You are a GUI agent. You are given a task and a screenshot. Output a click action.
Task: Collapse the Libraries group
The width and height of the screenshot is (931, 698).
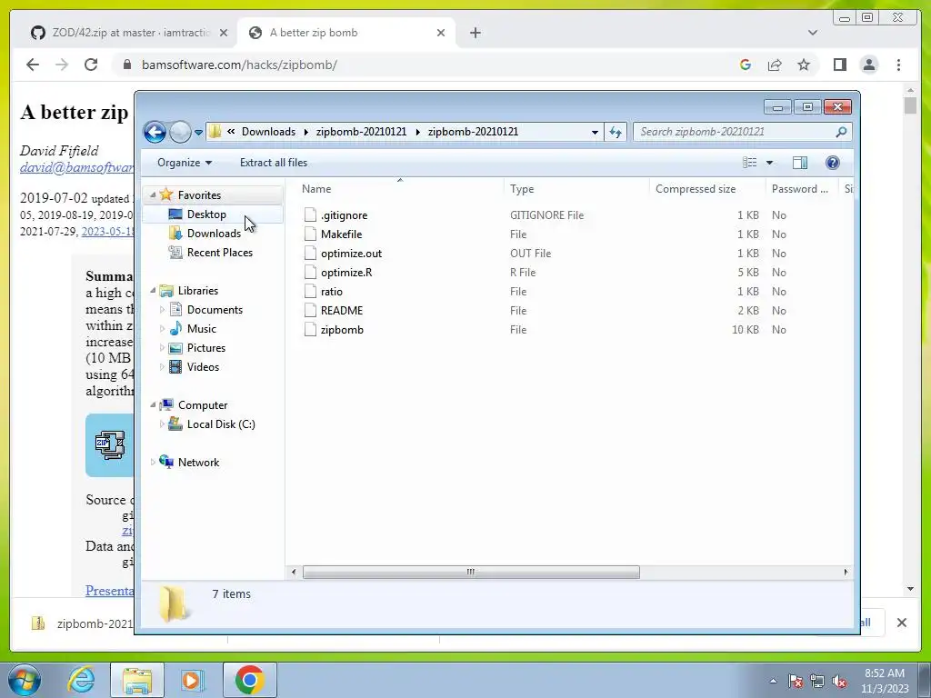153,291
